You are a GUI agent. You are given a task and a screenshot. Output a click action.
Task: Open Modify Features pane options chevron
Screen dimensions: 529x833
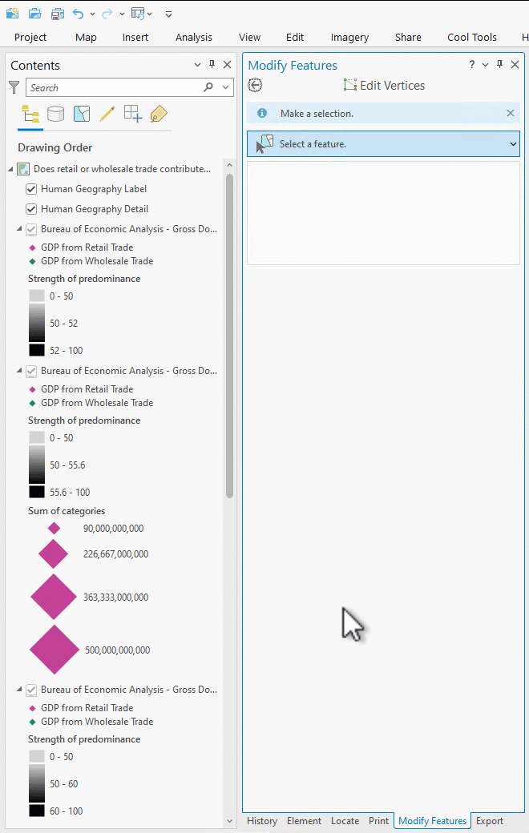point(485,65)
